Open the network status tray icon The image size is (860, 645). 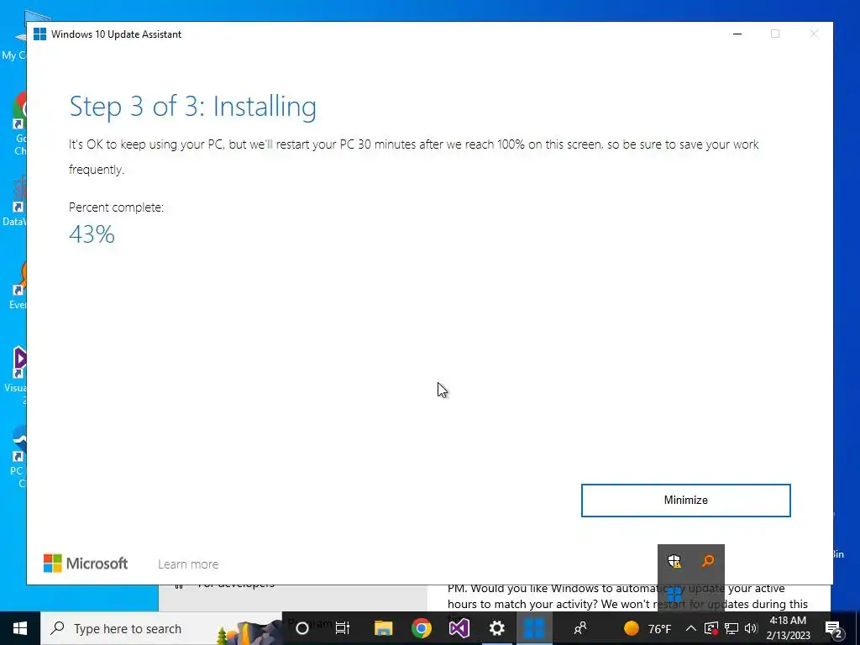[732, 628]
